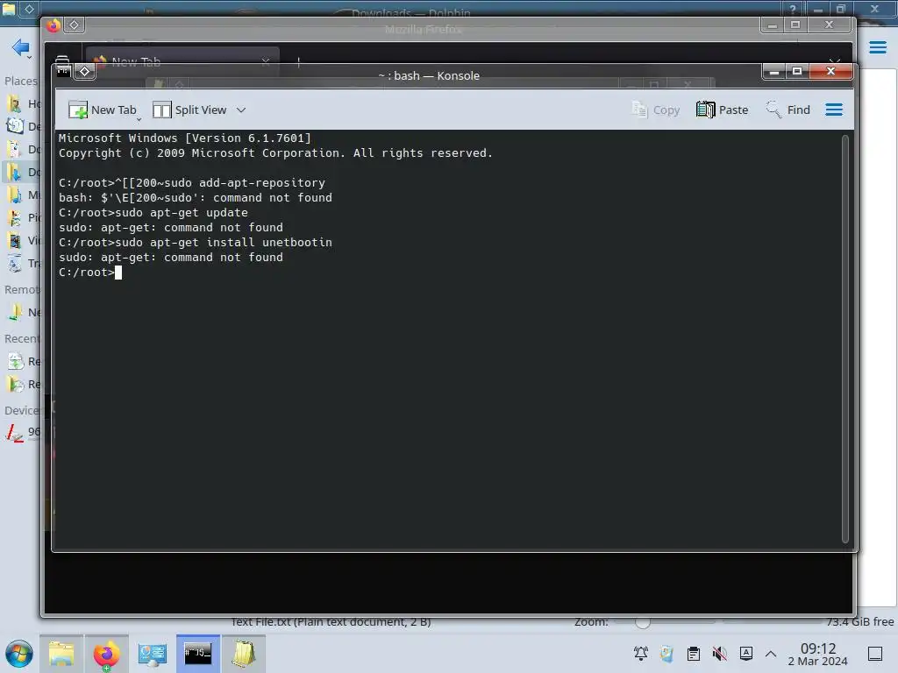Toggle Firefox window on-all-desktops pin

(74, 25)
